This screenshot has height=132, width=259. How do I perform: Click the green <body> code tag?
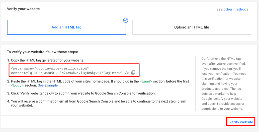pos(17,85)
